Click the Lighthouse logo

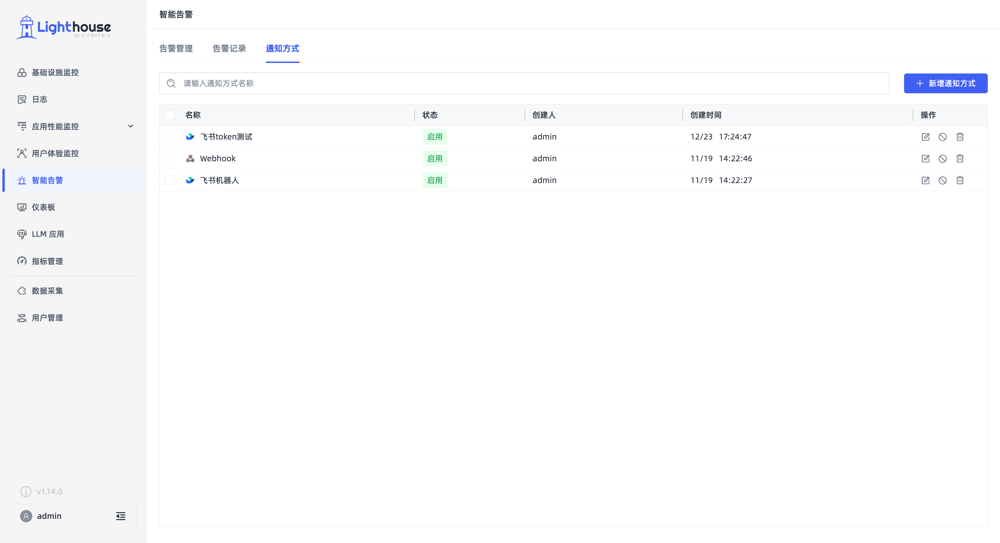pos(64,27)
